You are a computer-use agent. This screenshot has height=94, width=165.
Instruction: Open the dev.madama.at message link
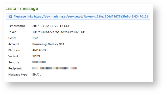point(91,16)
